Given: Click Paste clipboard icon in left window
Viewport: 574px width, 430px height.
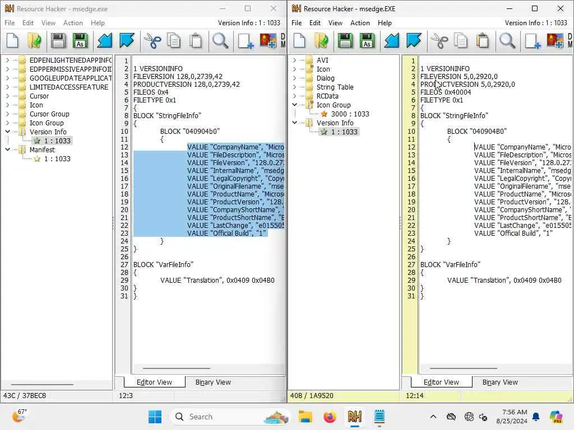Looking at the screenshot, I should click(x=196, y=40).
